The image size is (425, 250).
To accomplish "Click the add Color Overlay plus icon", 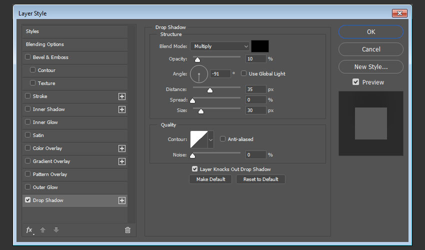I will pyautogui.click(x=121, y=148).
